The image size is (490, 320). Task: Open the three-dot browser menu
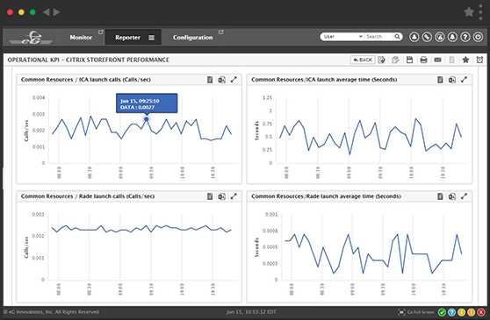click(480, 12)
